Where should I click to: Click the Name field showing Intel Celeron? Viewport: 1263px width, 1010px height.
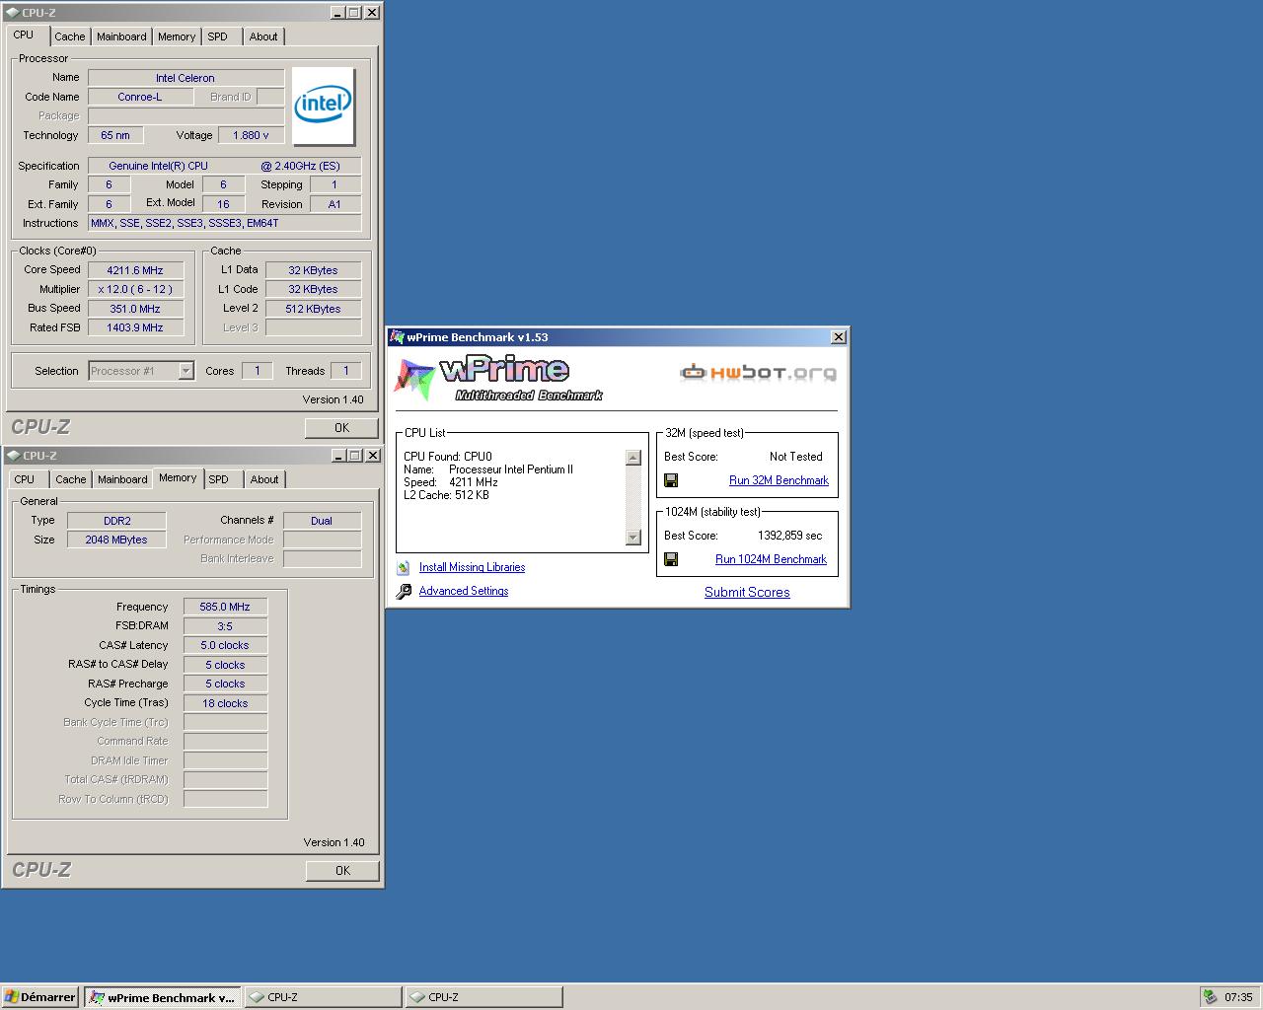tap(186, 78)
